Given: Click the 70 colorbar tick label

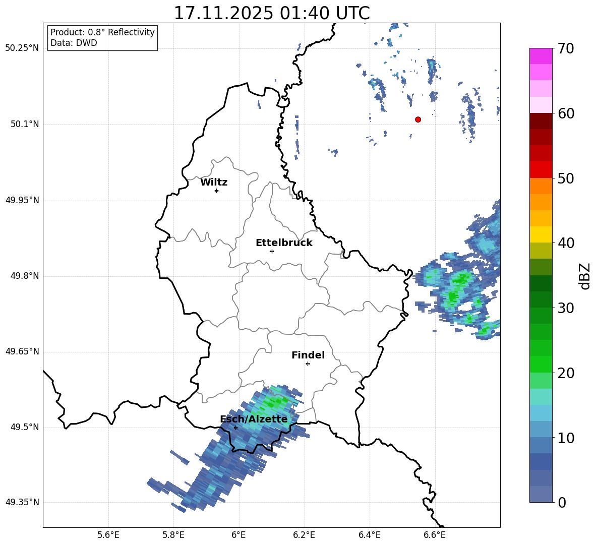Looking at the screenshot, I should [566, 49].
